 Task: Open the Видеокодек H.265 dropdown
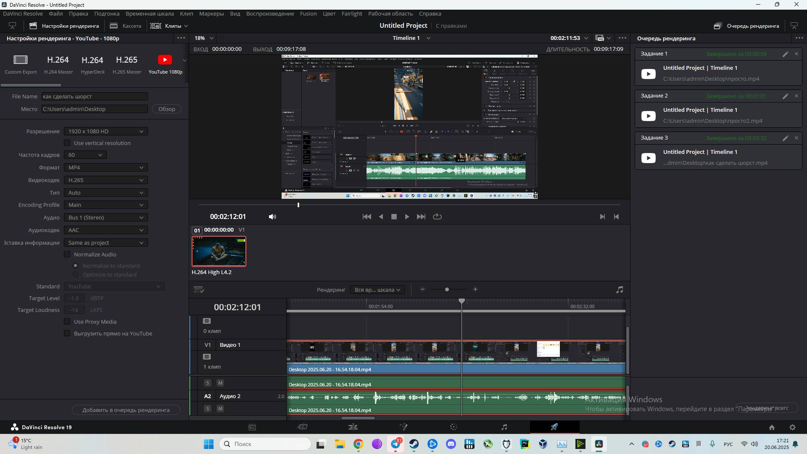[105, 180]
